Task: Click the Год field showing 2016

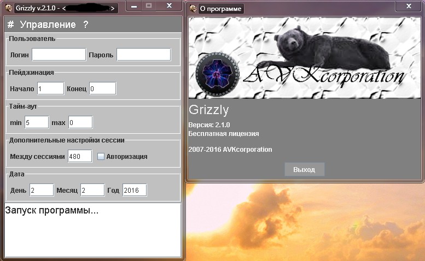Action: tap(135, 190)
